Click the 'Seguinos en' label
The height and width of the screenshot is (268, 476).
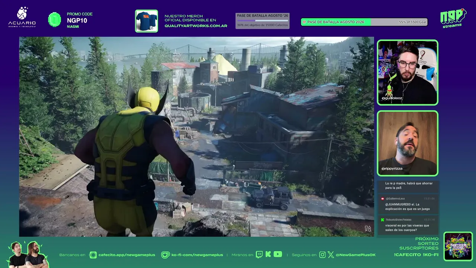[304, 255]
